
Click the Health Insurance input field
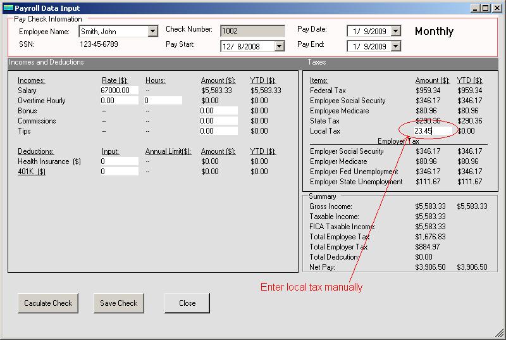(119, 161)
